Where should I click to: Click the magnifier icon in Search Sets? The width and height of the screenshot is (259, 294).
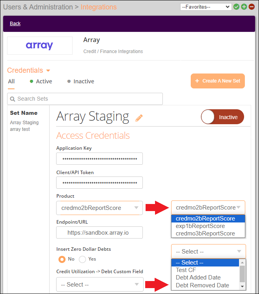(13, 99)
